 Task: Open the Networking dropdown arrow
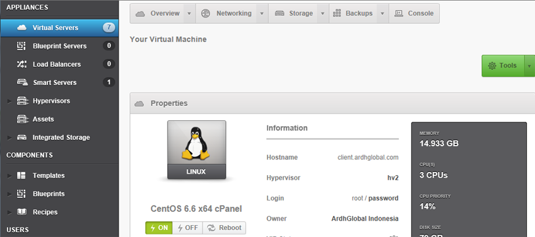click(262, 14)
